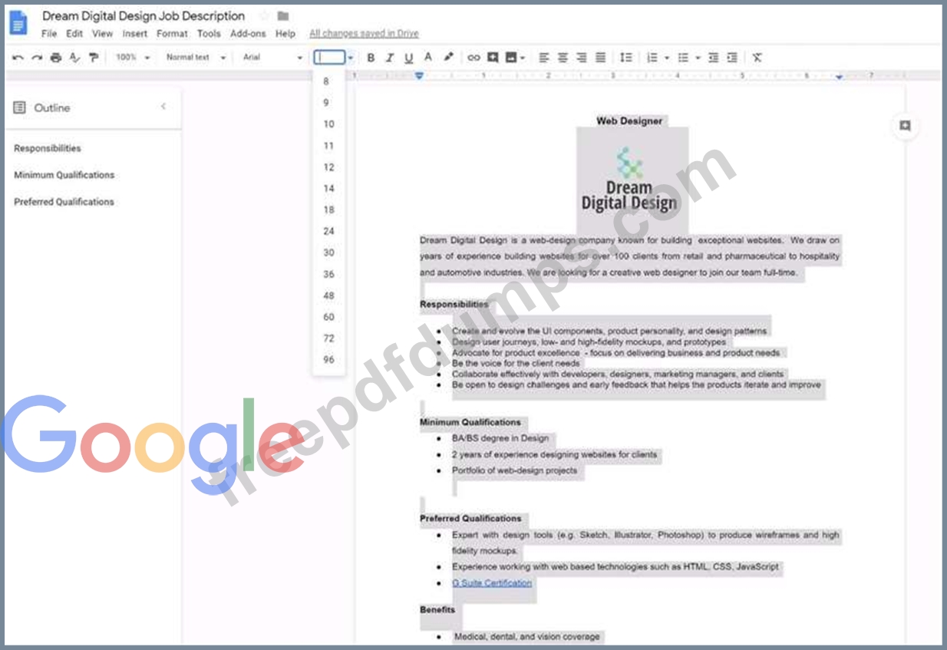The height and width of the screenshot is (650, 947).
Task: Choose font size 11
Action: (329, 146)
